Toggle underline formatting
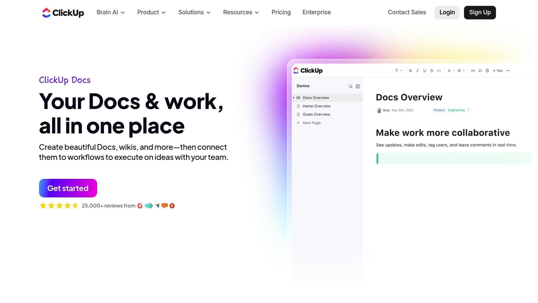538x303 pixels. (x=425, y=70)
